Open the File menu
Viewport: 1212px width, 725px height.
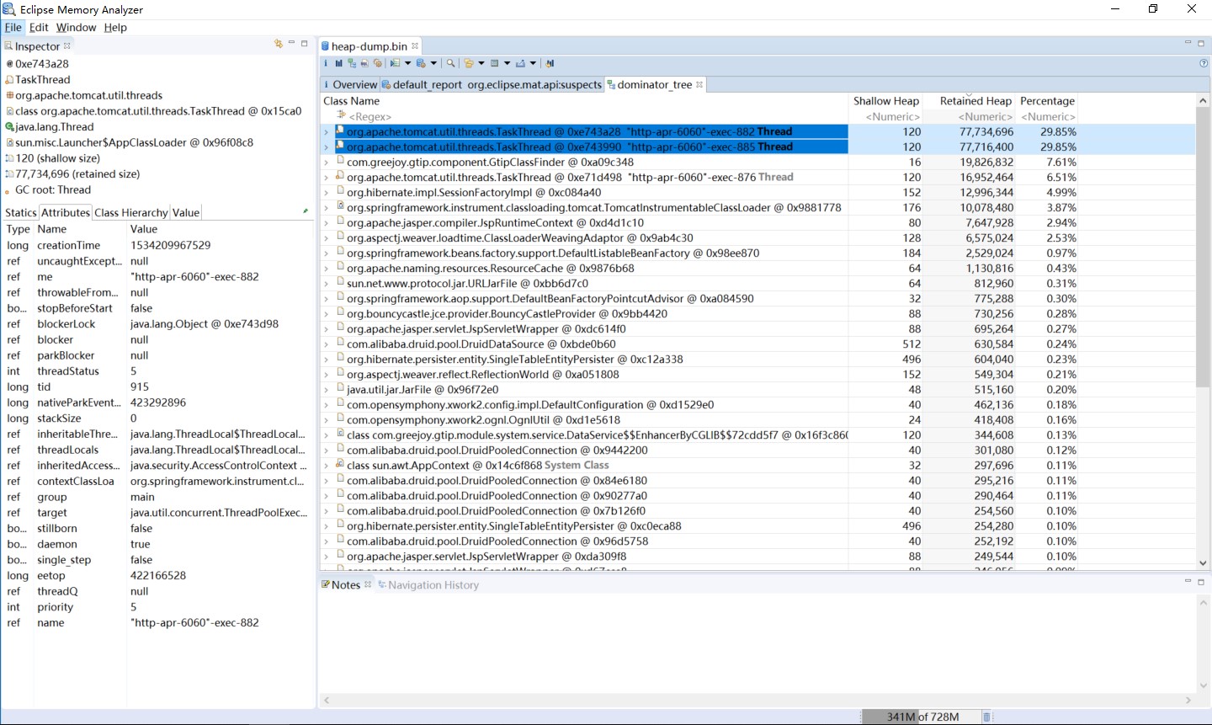[13, 27]
